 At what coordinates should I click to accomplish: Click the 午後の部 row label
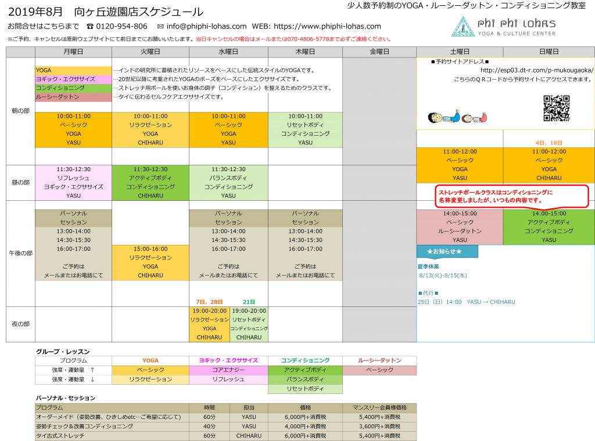pyautogui.click(x=20, y=253)
